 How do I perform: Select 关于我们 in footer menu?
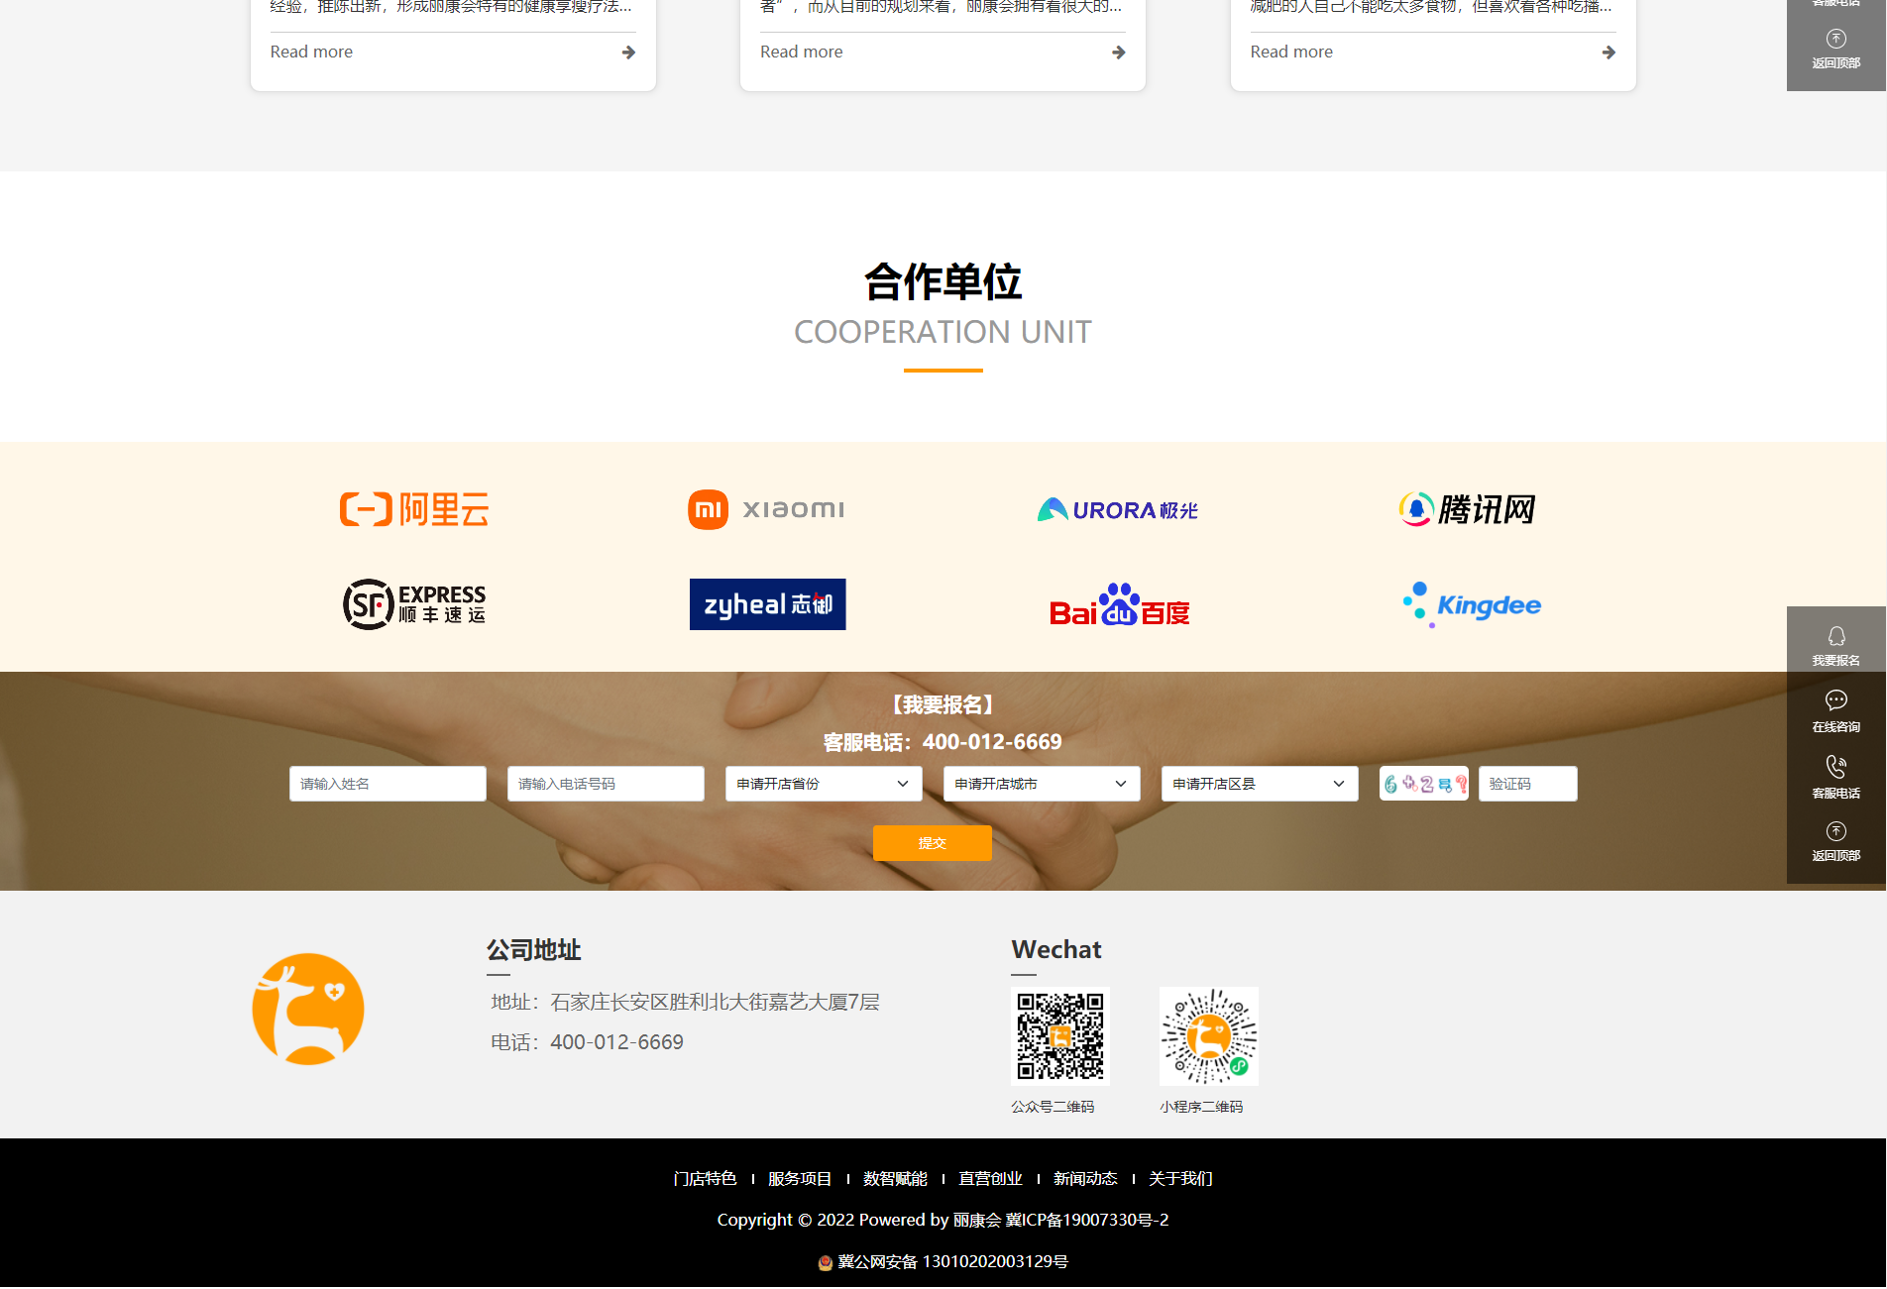pos(1180,1178)
